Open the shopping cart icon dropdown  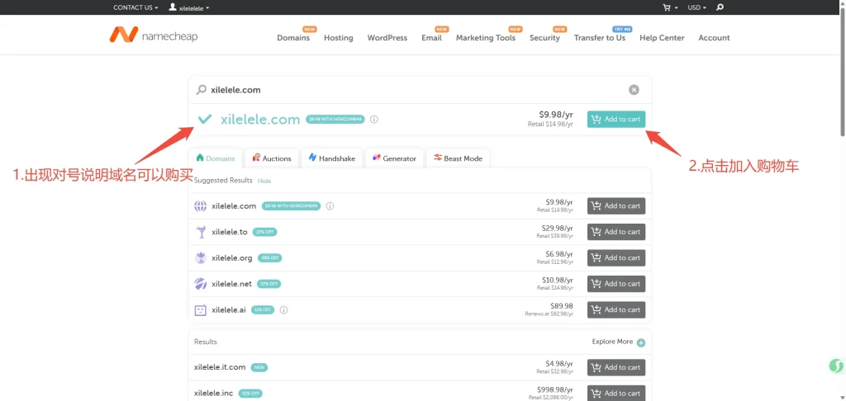[670, 7]
